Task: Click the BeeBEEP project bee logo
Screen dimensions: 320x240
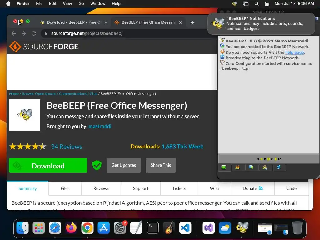Action: tap(25, 115)
